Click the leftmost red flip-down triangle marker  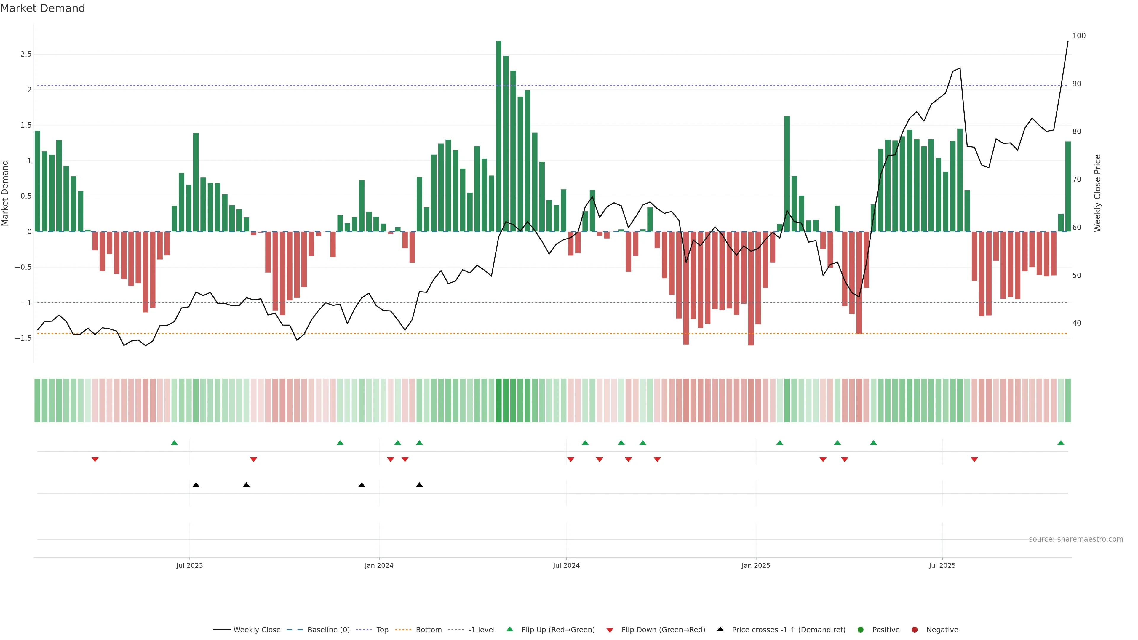coord(95,460)
